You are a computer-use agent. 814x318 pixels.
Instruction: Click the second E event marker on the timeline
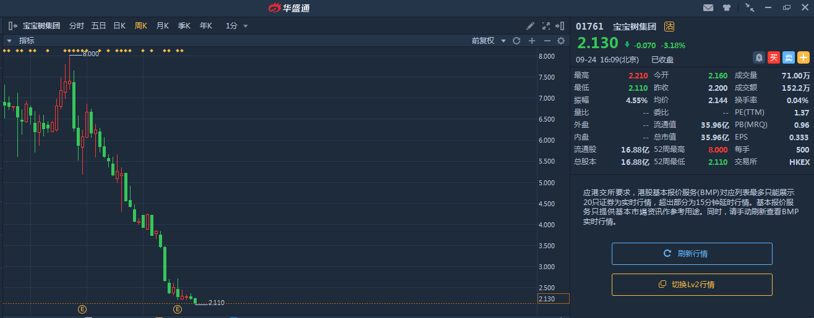[178, 309]
